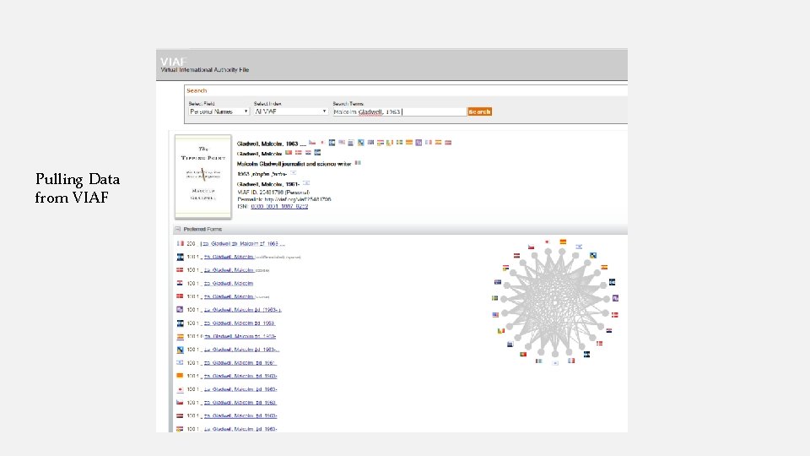
Task: Click Italian flag in the cluster diagram
Action: [539, 361]
